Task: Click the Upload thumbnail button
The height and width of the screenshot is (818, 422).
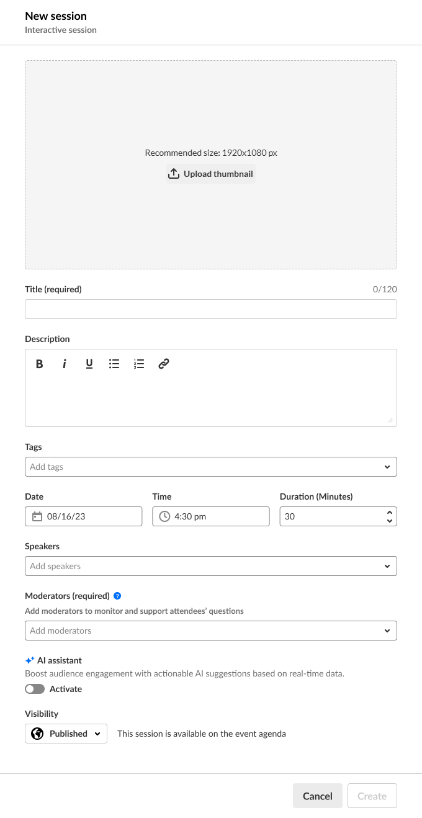Action: coord(211,174)
